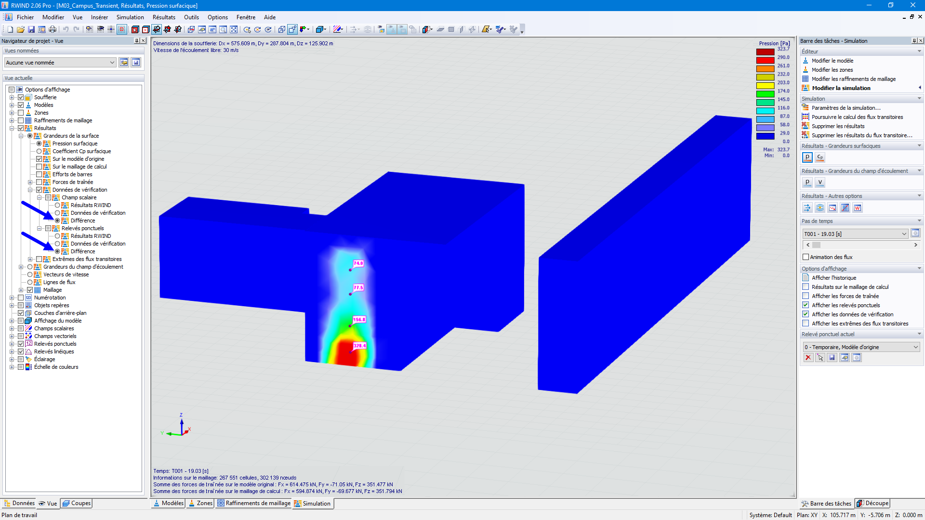Viewport: 925px width, 520px height.
Task: Delete current point probe with red X
Action: [x=808, y=358]
